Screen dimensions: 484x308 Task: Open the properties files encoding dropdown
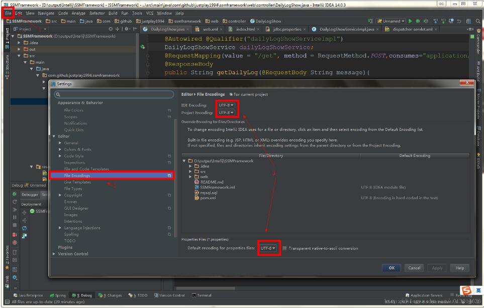[268, 247]
